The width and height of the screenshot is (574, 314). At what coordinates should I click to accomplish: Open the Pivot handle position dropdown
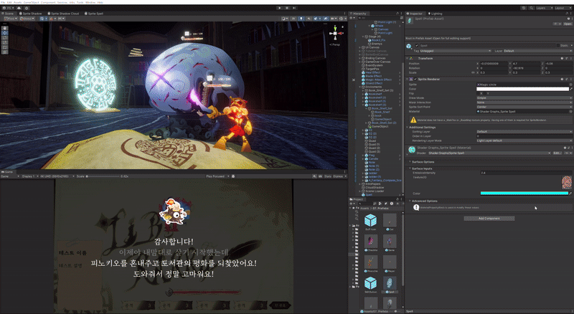[x=10, y=19]
